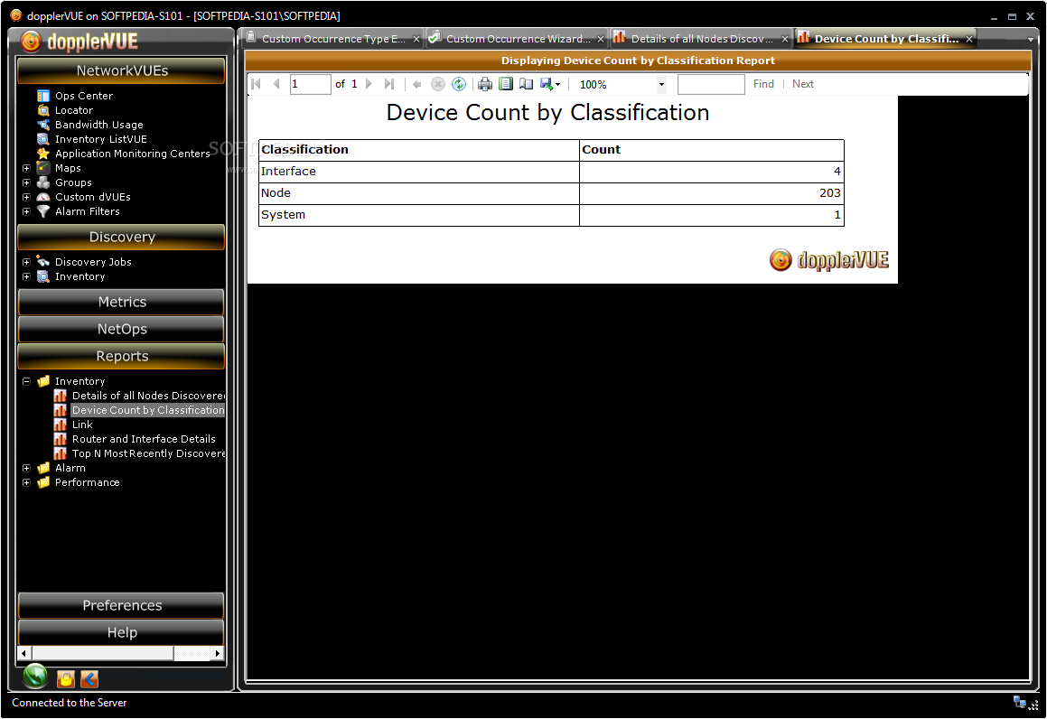This screenshot has width=1047, height=719.
Task: Open Bandwidth Usage
Action: [x=98, y=125]
